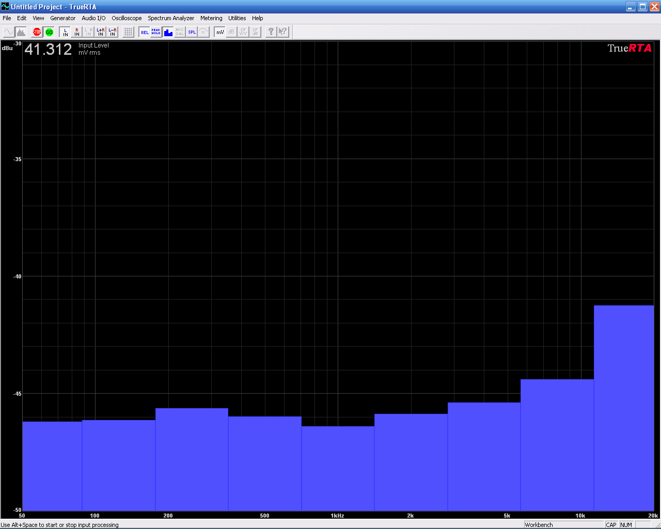
Task: Toggle the grid display icon
Action: [129, 32]
